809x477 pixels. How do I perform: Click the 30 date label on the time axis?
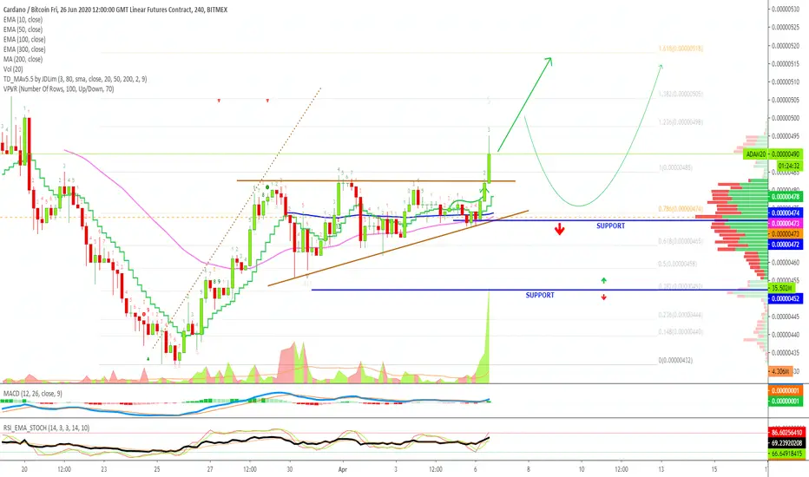point(289,469)
